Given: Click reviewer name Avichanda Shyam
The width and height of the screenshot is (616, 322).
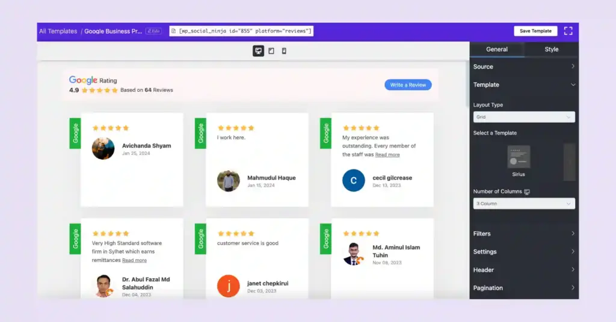Looking at the screenshot, I should coord(147,145).
